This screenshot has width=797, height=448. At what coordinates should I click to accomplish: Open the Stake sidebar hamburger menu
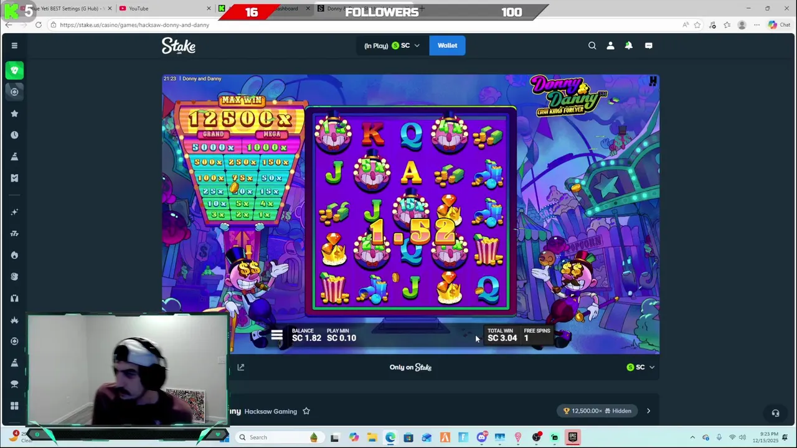click(14, 45)
